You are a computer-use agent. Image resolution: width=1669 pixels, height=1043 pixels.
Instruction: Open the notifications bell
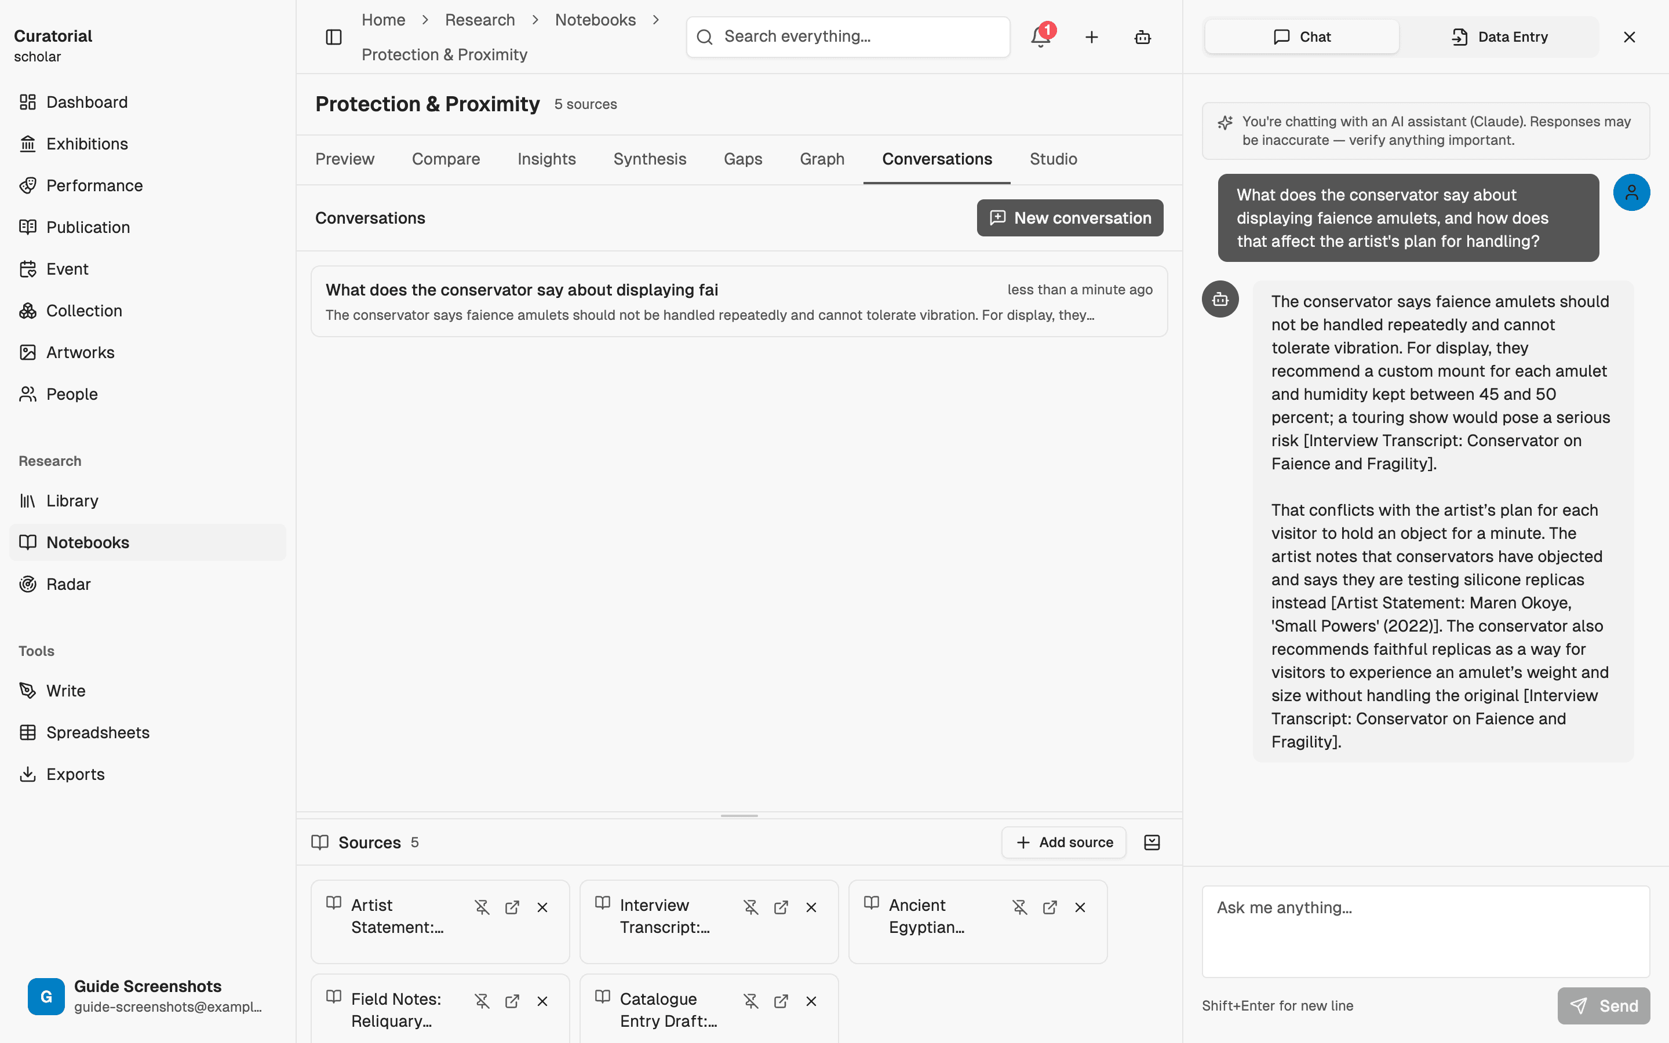(x=1041, y=37)
